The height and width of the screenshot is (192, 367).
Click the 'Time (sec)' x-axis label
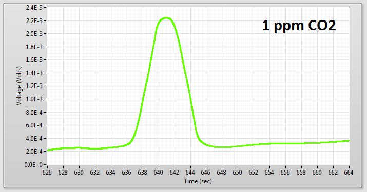198,181
